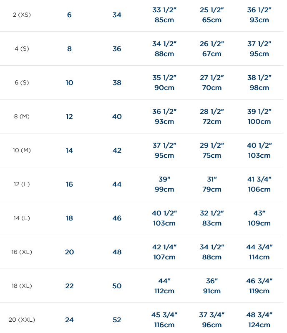Click the 18 (XL) size label

(x=22, y=286)
